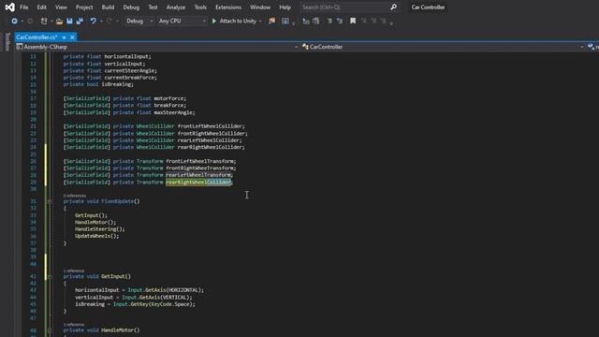Image resolution: width=599 pixels, height=337 pixels.
Task: Click the Attach to Unity button
Action: coord(237,21)
